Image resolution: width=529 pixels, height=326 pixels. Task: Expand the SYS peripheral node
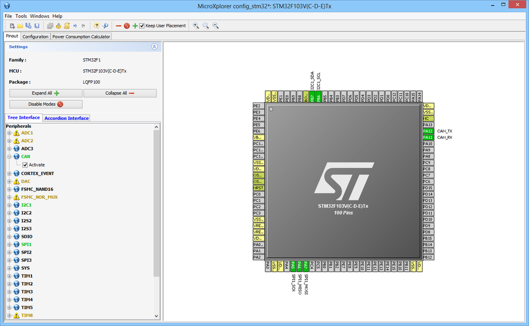(9, 268)
